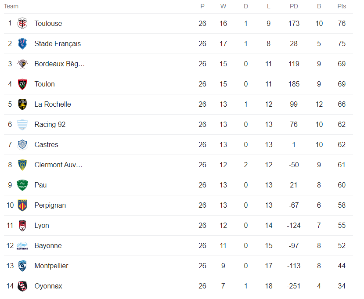Open the Bordeaux Bègles crest icon
This screenshot has width=364, height=299.
(22, 64)
